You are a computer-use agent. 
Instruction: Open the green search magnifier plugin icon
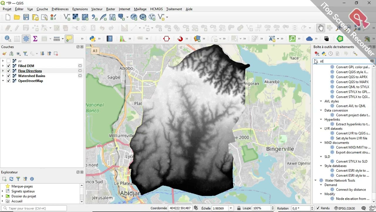(292, 39)
